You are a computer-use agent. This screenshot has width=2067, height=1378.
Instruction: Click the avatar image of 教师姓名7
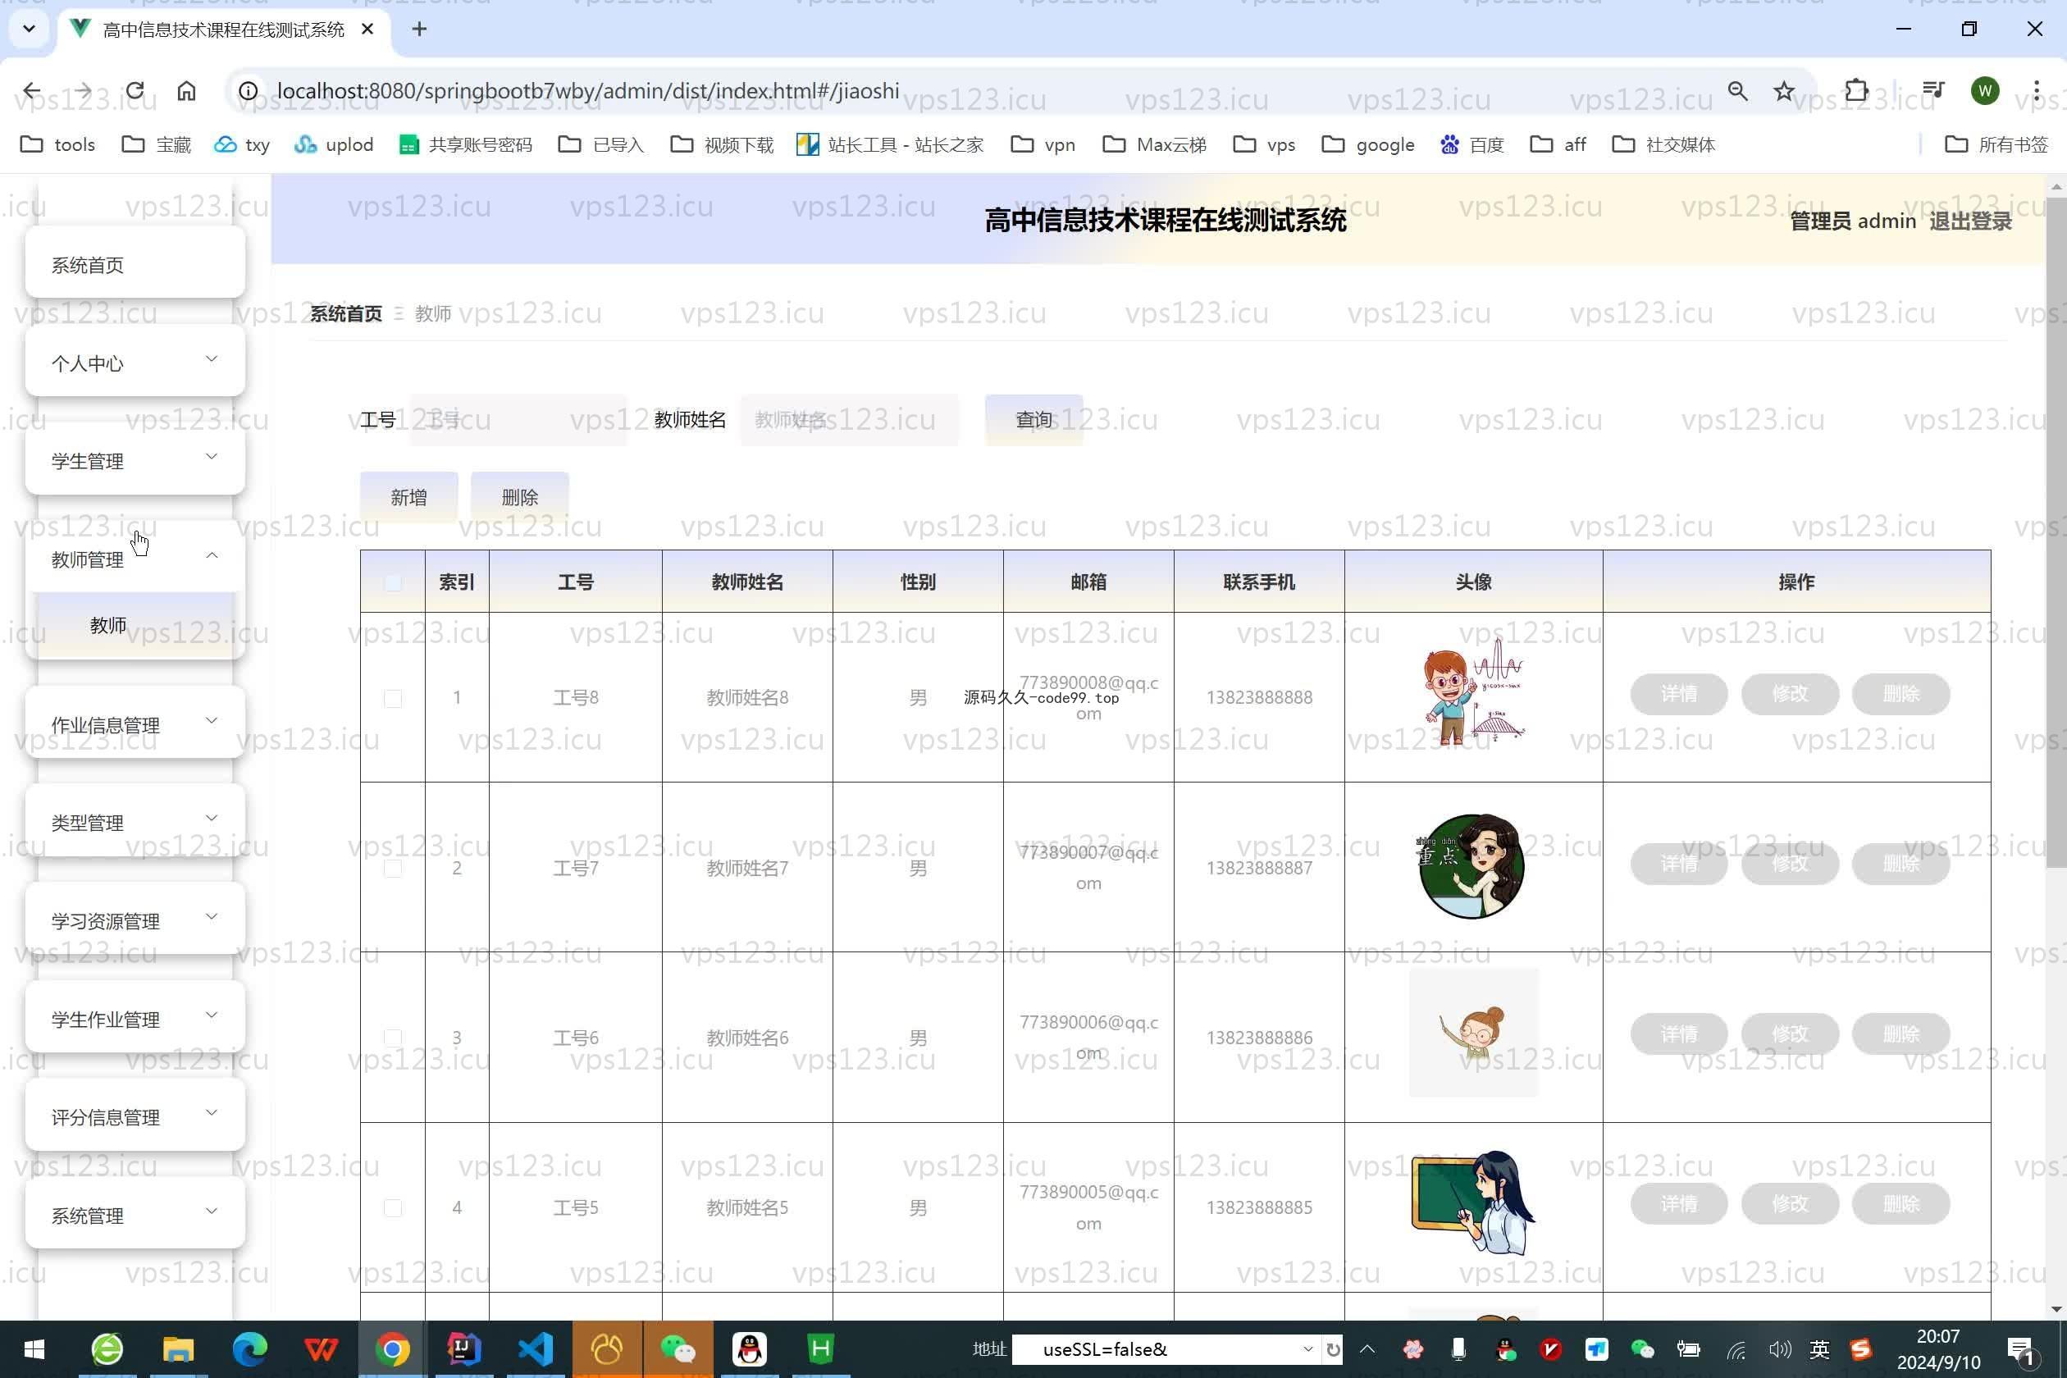pyautogui.click(x=1472, y=866)
